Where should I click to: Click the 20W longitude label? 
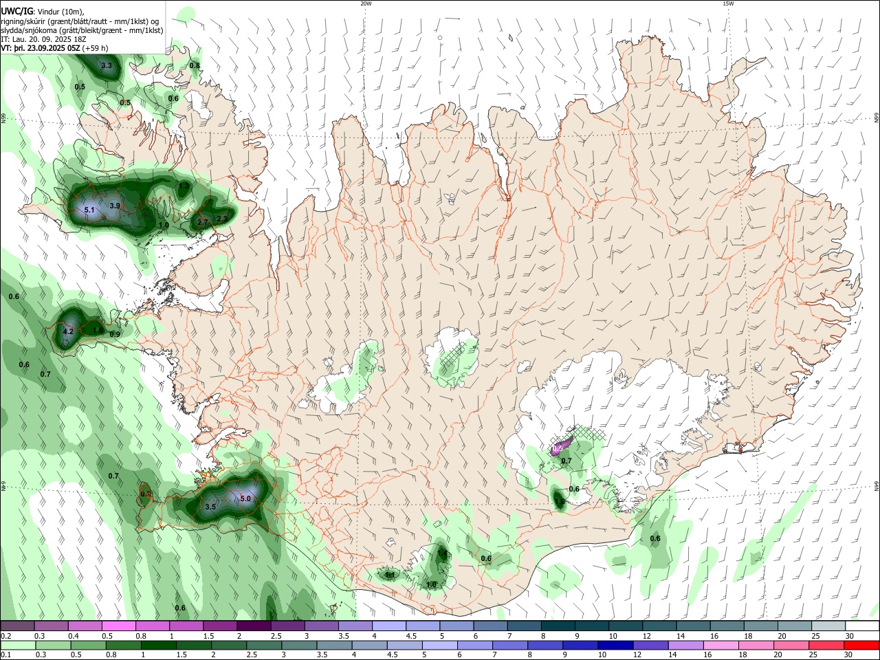(366, 3)
